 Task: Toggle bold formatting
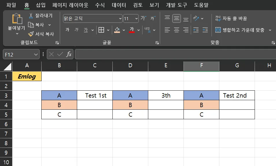point(67,30)
